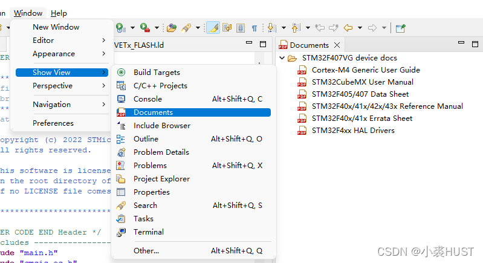Click the Search flashlight toolbar icon
Image resolution: width=483 pixels, height=263 pixels.
tap(186, 28)
